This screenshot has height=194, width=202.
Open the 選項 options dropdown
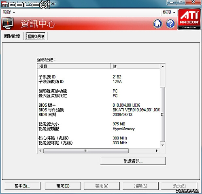(169, 13)
